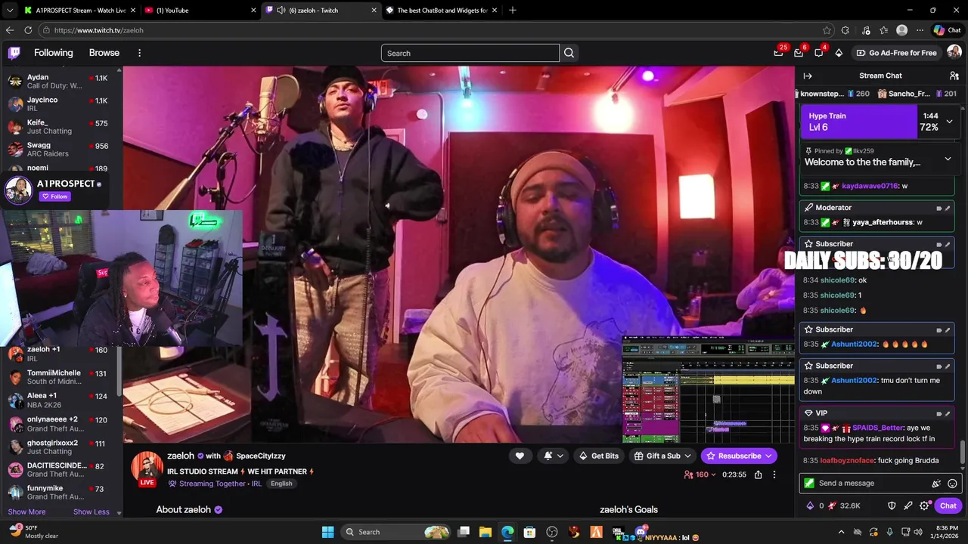Image resolution: width=968 pixels, height=544 pixels.
Task: Open TommiiMichelle channel in sidebar
Action: pyautogui.click(x=59, y=377)
